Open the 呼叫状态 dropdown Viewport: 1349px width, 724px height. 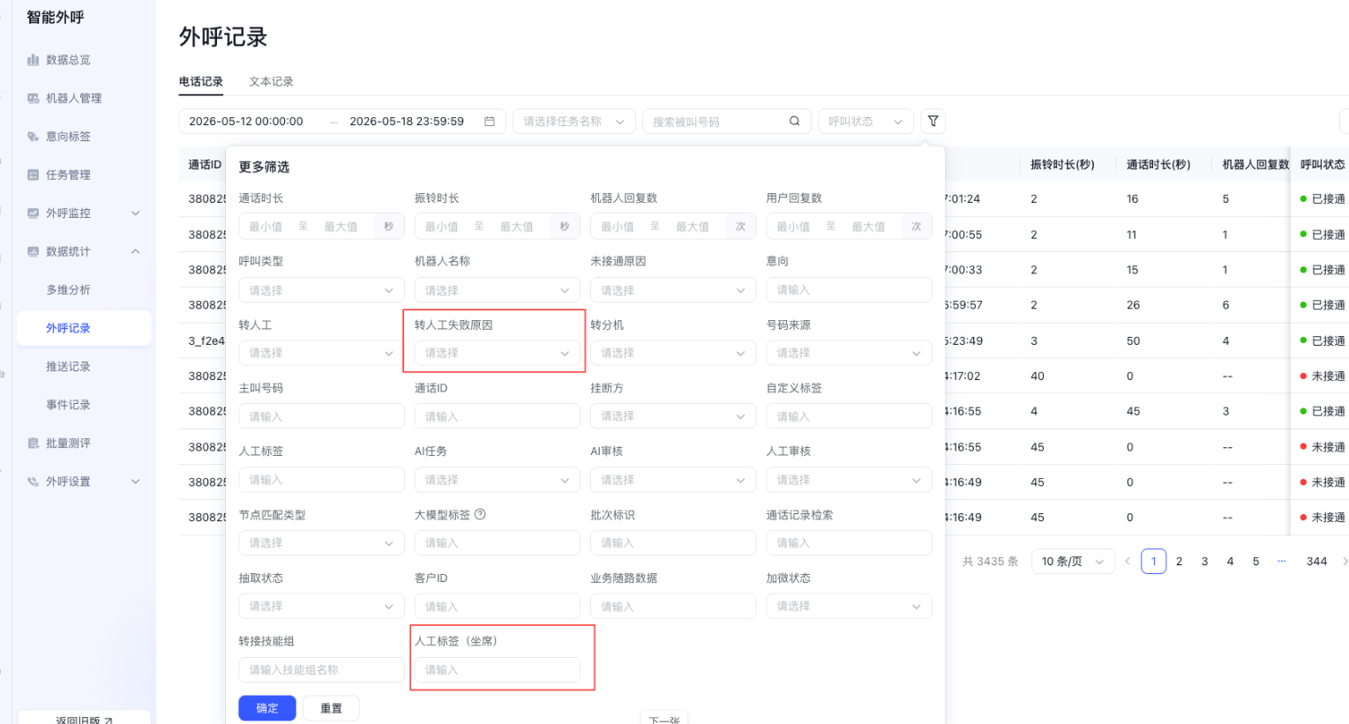[x=866, y=122]
